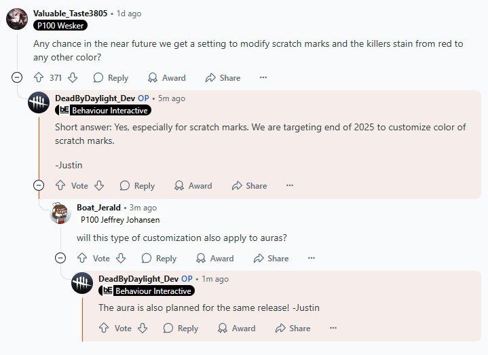
Task: Upvote the dev's first reply about scratch marks
Action: 60,185
